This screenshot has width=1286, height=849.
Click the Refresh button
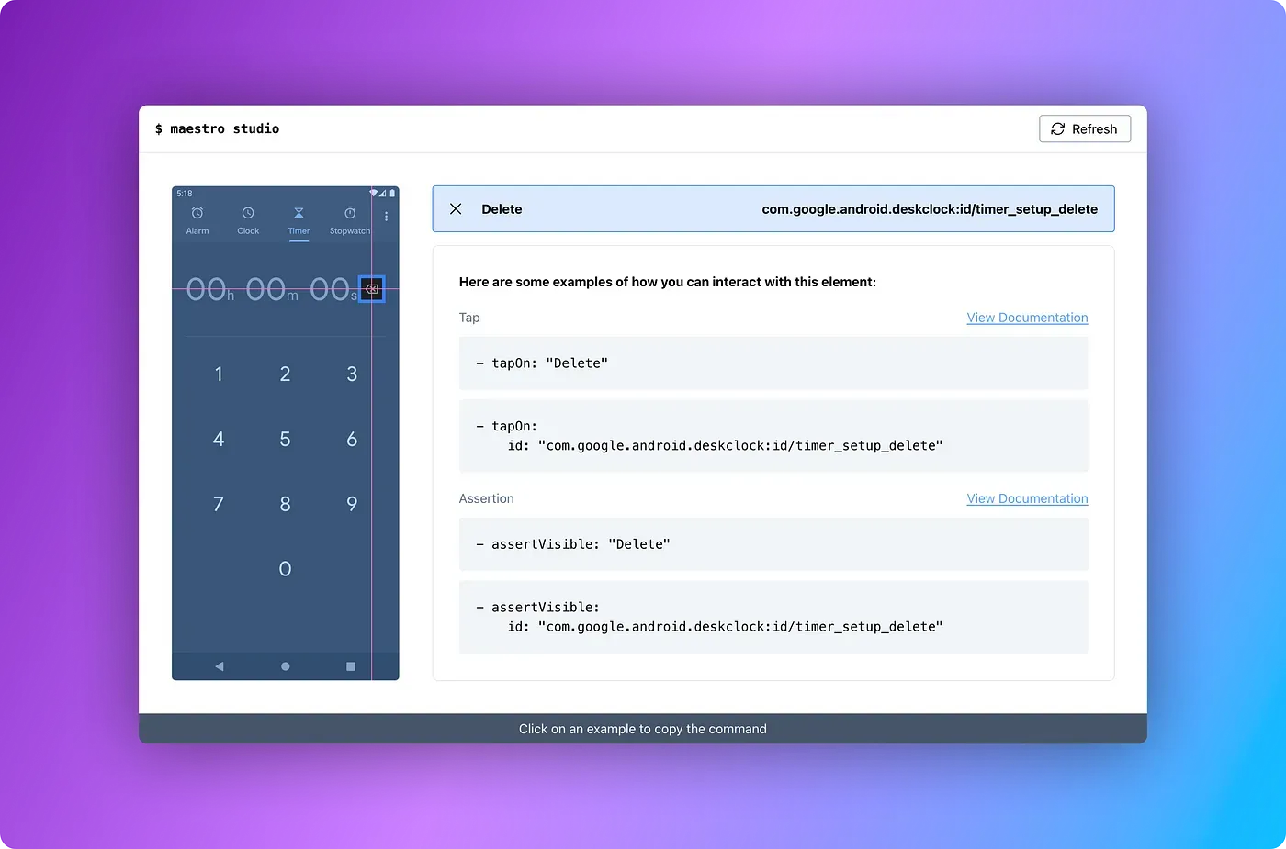1085,128
